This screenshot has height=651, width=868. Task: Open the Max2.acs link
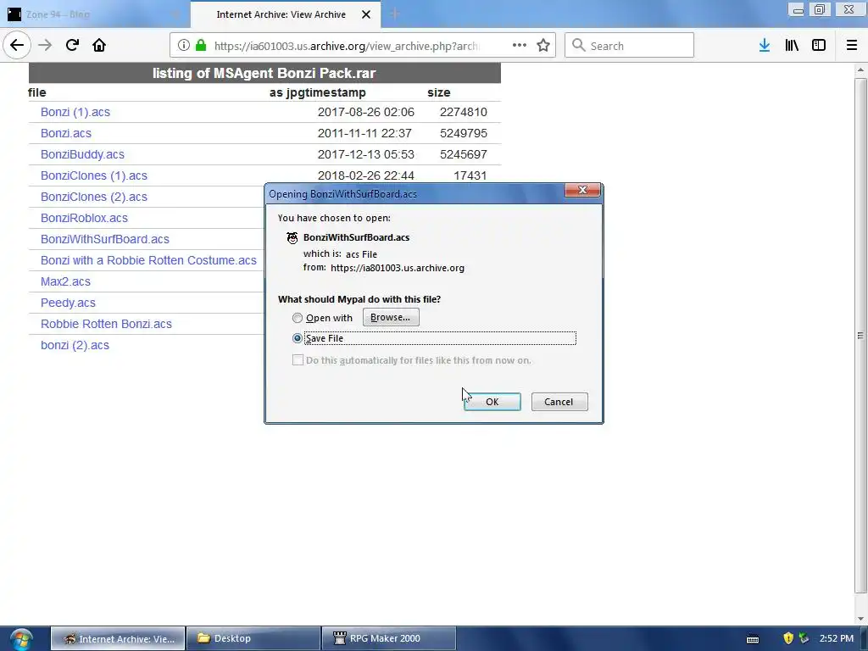65,281
